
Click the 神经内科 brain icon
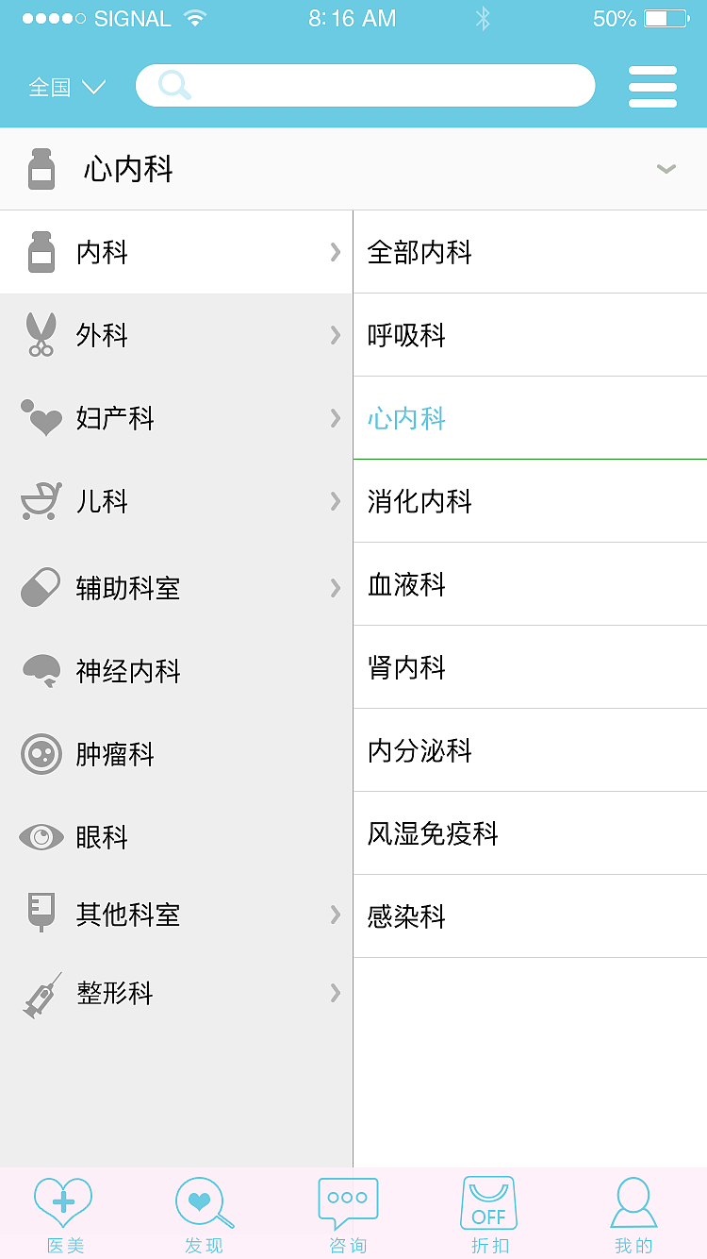click(x=41, y=670)
